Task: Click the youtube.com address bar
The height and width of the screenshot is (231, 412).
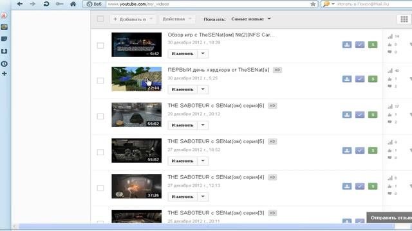Action: pyautogui.click(x=207, y=4)
